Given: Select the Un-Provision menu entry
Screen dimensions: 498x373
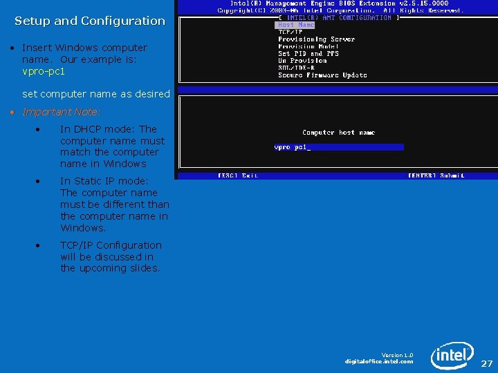Looking at the screenshot, I should [302, 61].
